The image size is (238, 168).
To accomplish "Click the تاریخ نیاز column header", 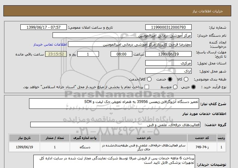I will click(24, 138).
